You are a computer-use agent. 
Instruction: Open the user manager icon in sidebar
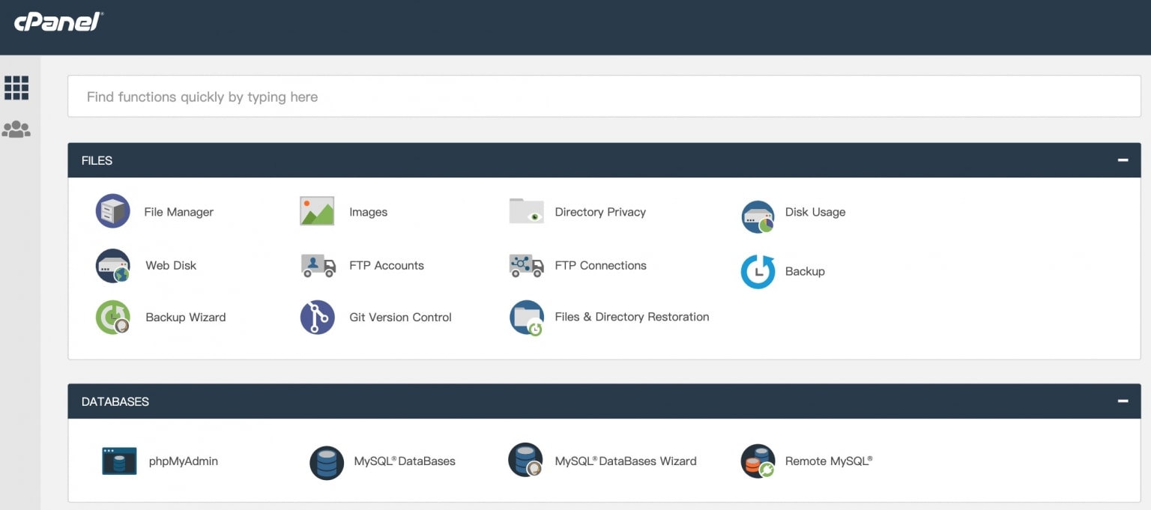[16, 130]
